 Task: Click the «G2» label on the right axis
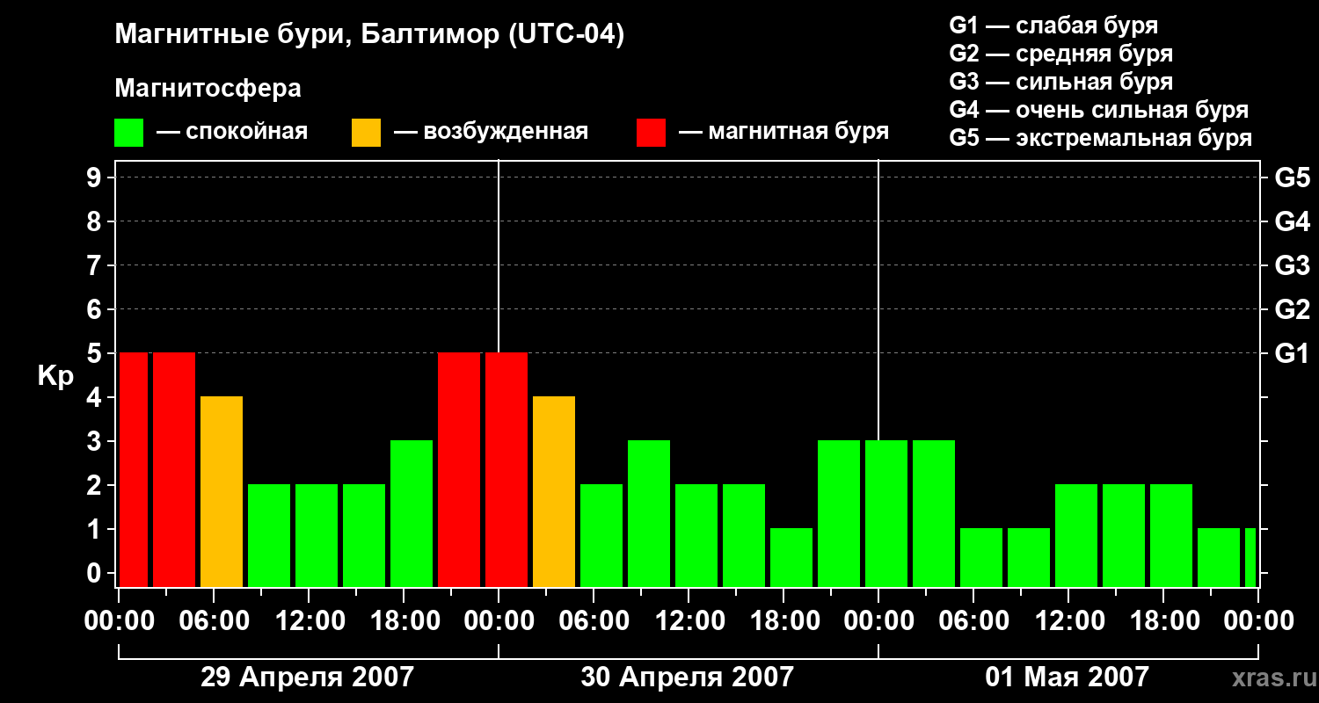(1292, 309)
